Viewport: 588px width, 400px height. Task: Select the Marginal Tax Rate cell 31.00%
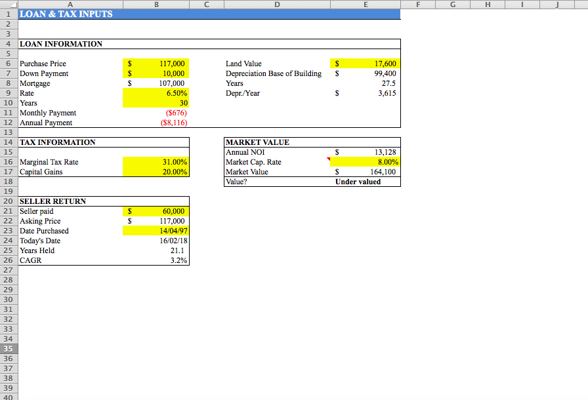click(x=156, y=161)
